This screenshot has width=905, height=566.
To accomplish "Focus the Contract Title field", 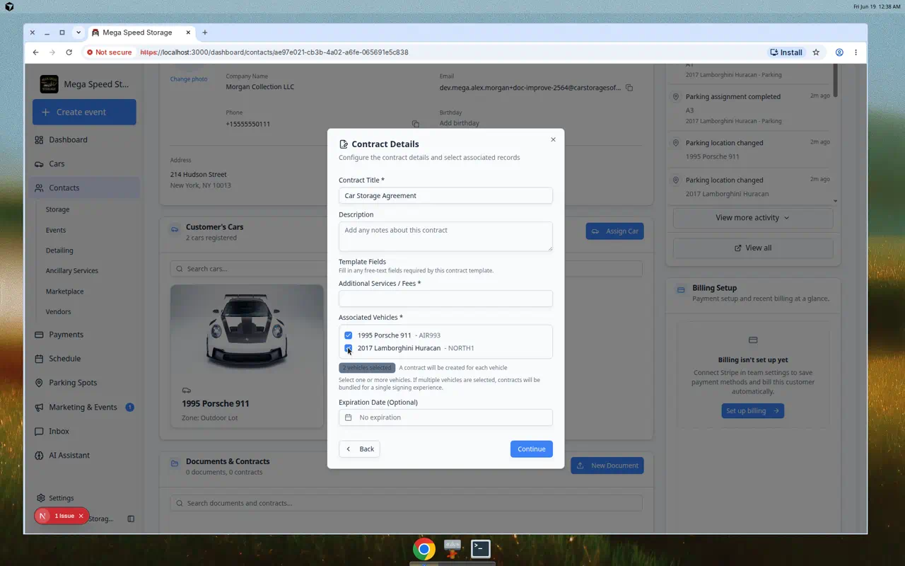I will pyautogui.click(x=445, y=196).
